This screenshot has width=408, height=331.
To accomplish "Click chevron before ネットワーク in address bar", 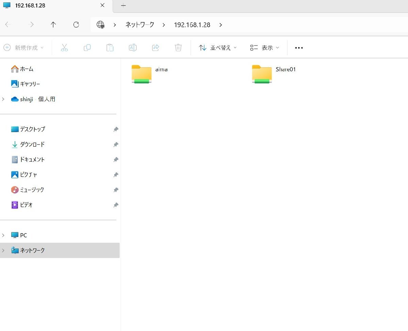I will [x=115, y=25].
